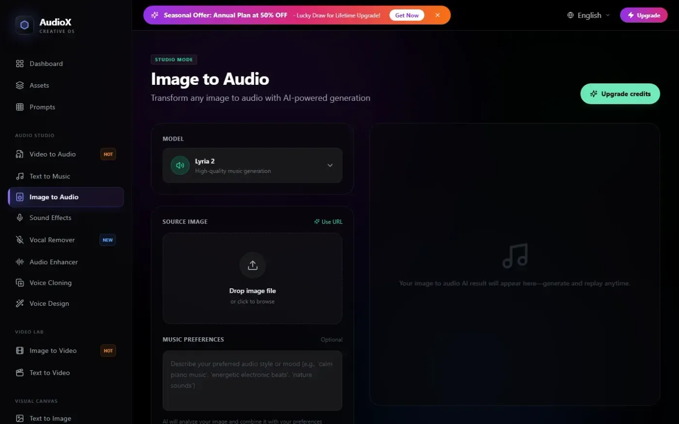Click the green speaker icon for Lyria 2

coord(180,165)
